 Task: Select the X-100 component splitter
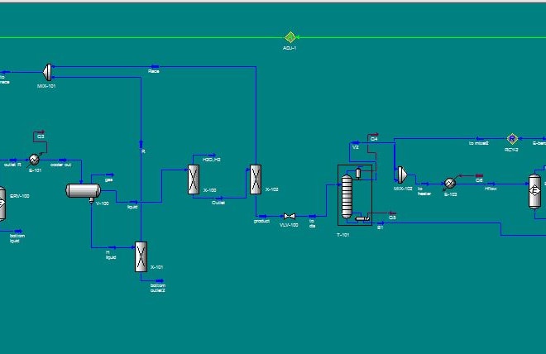click(194, 179)
